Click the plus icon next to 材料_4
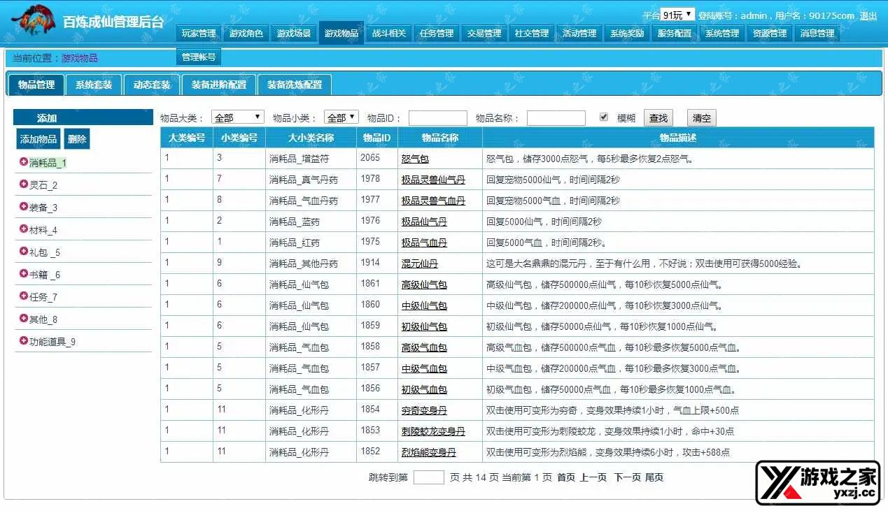This screenshot has height=513, width=888. [24, 230]
